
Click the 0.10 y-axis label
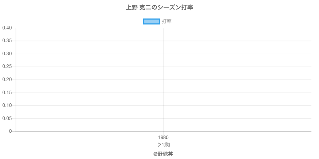click(x=7, y=105)
